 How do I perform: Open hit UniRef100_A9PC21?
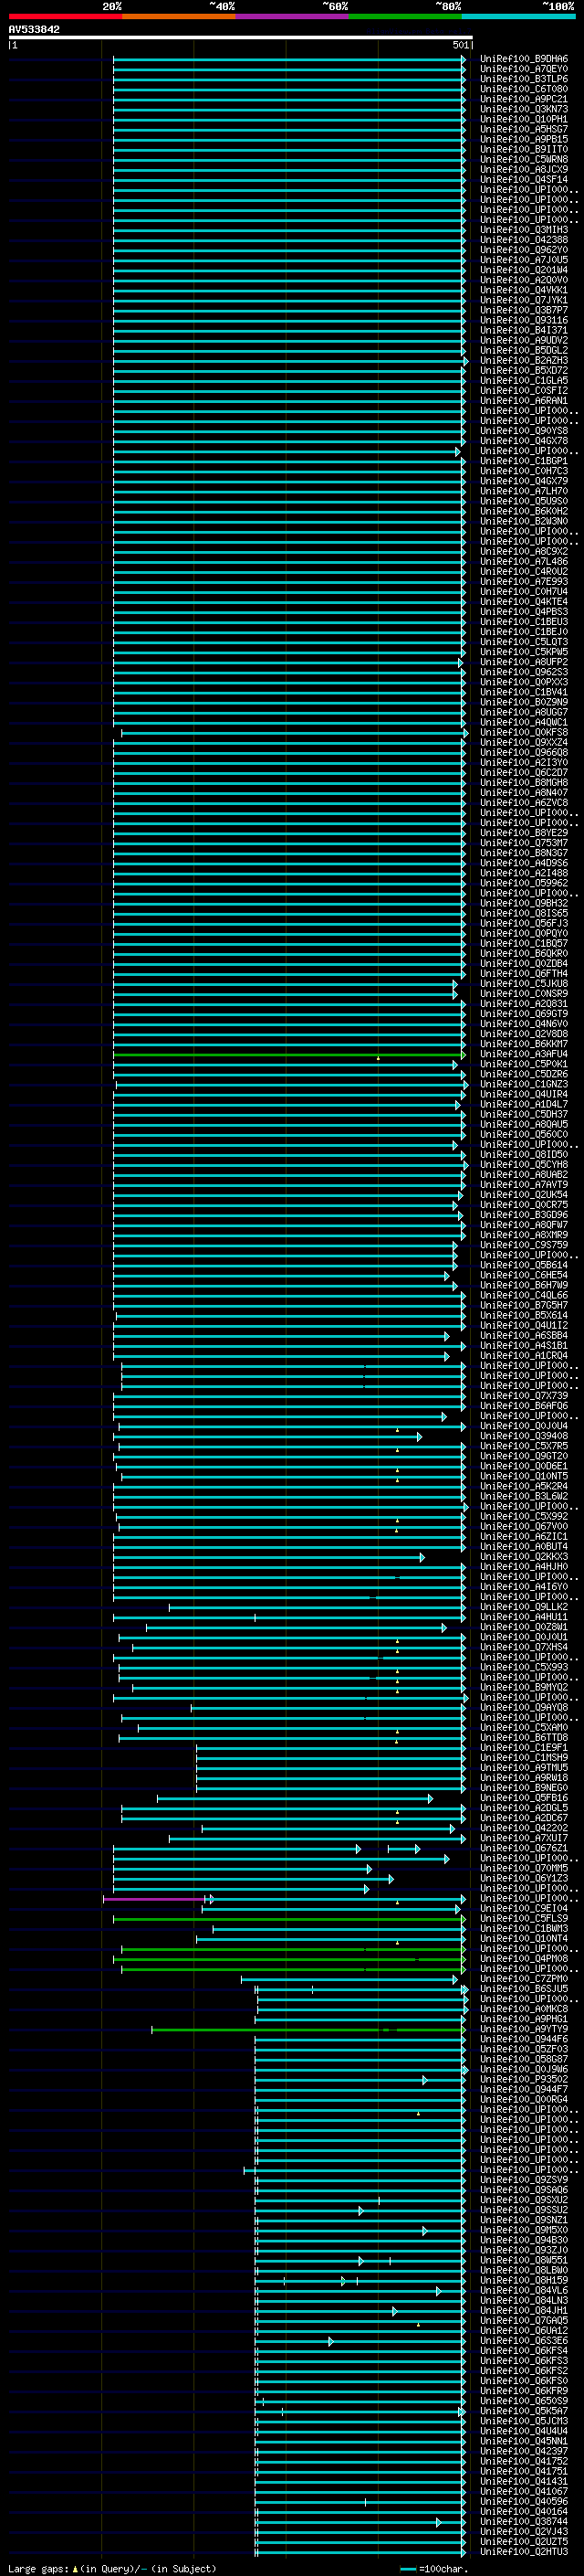click(524, 99)
